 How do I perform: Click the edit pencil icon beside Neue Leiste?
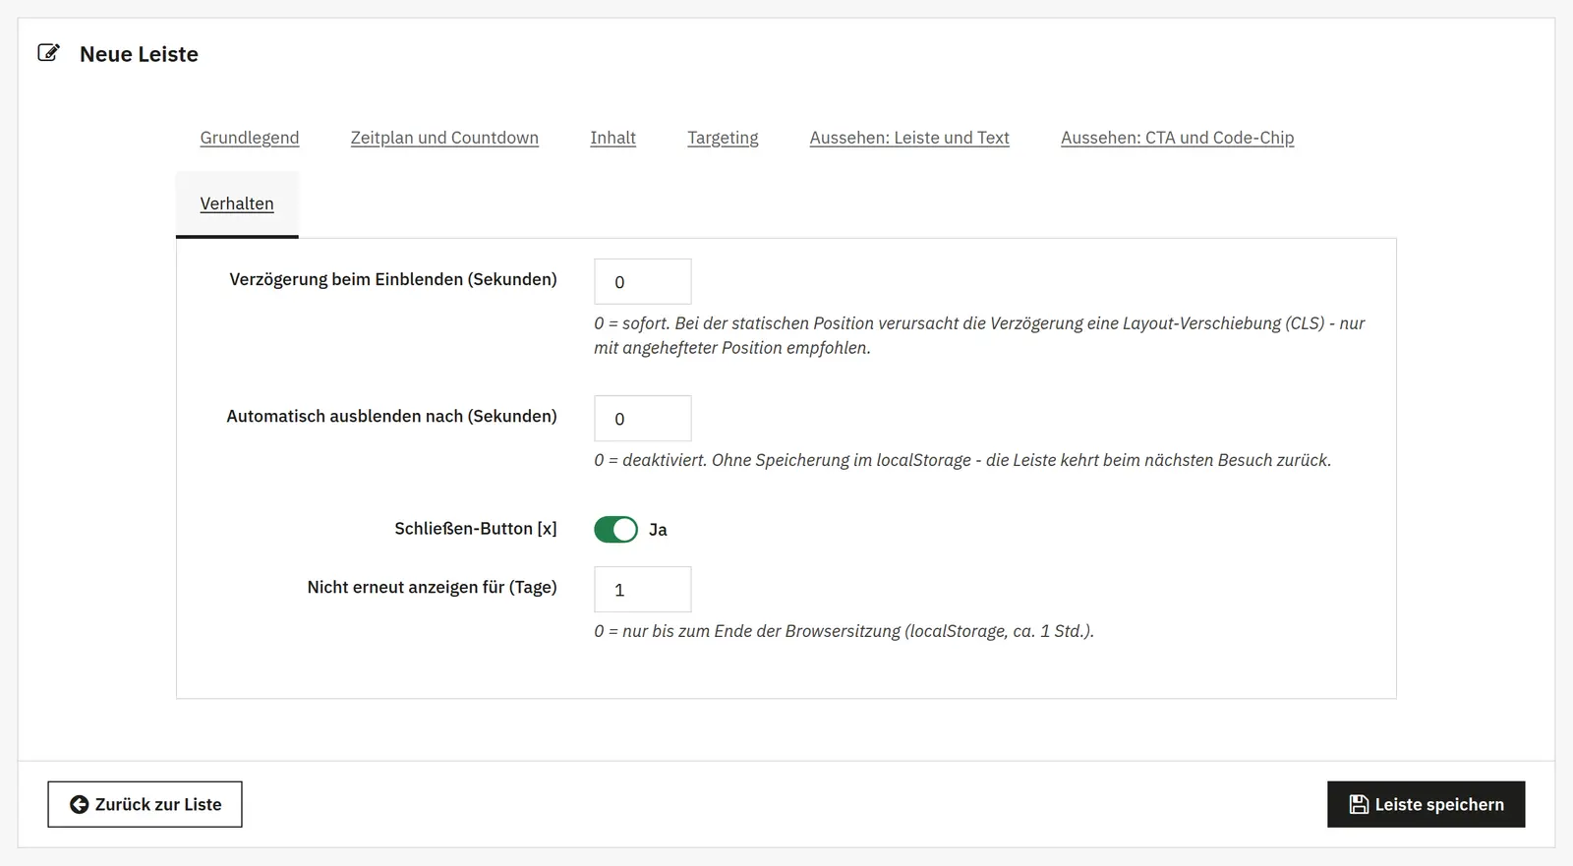48,53
